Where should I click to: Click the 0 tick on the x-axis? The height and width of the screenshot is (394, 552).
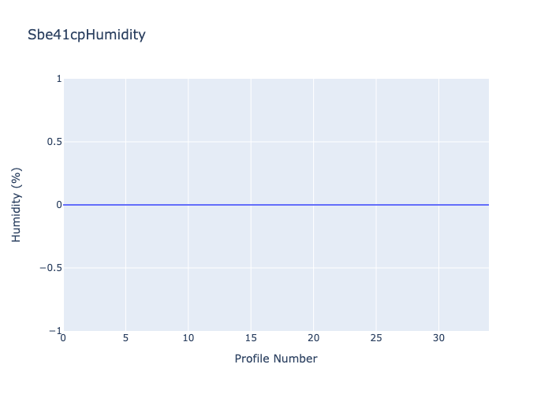click(x=63, y=338)
